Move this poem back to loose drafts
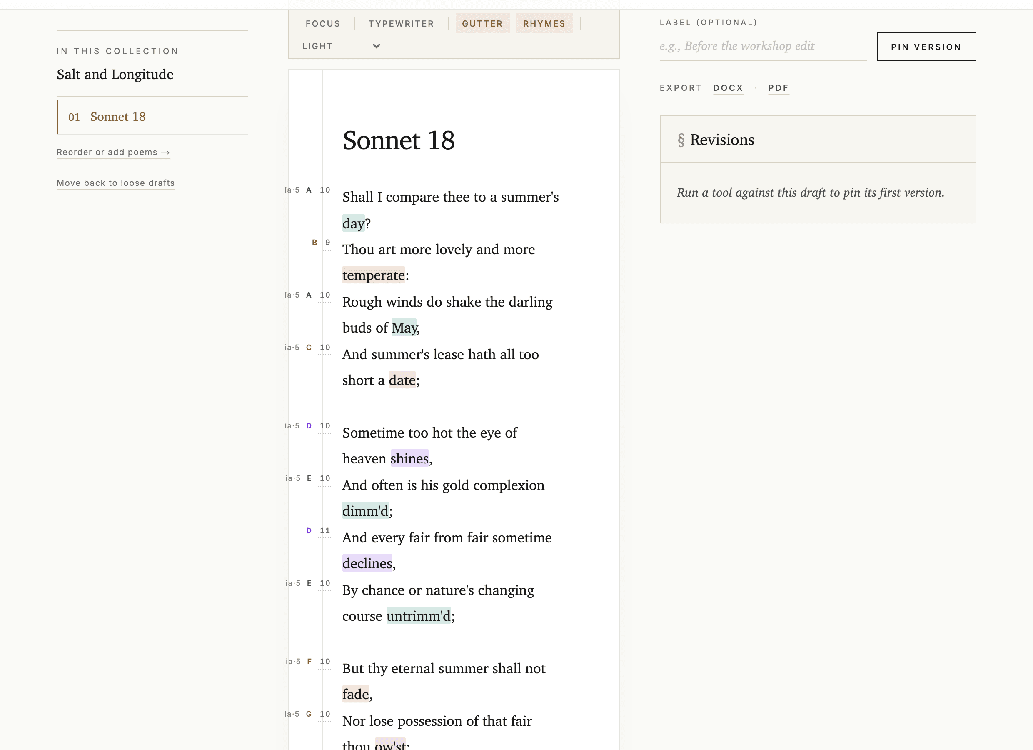 tap(116, 183)
